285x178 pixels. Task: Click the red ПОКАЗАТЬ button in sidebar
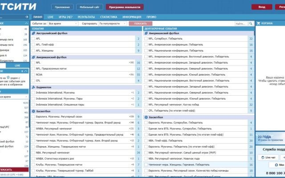[14, 170]
